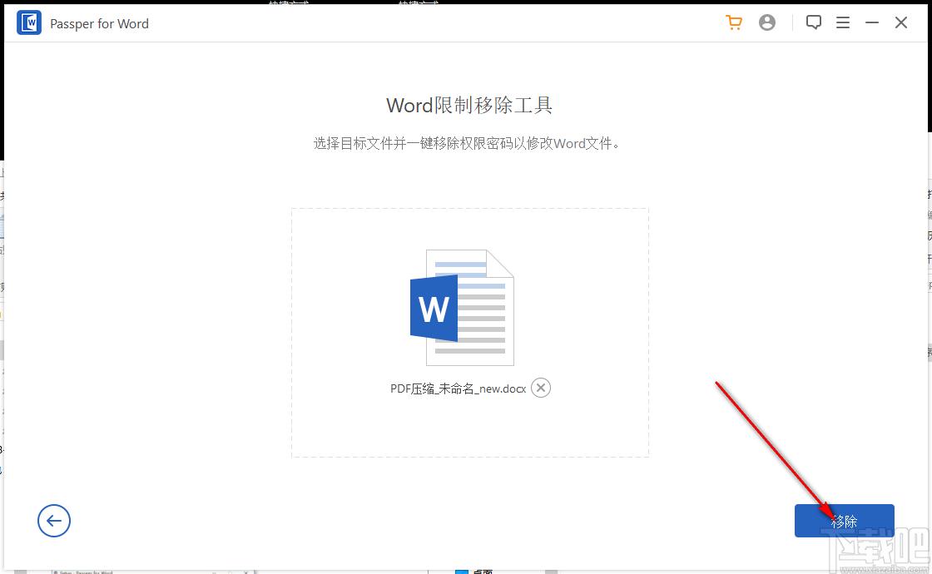
Task: Open the user account profile icon
Action: [767, 22]
